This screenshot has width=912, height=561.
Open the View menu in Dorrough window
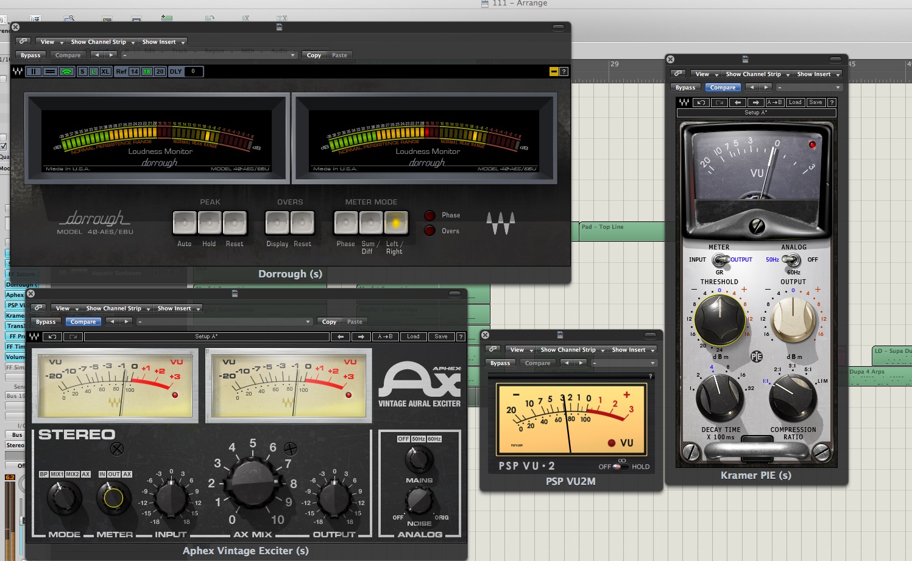tap(50, 42)
